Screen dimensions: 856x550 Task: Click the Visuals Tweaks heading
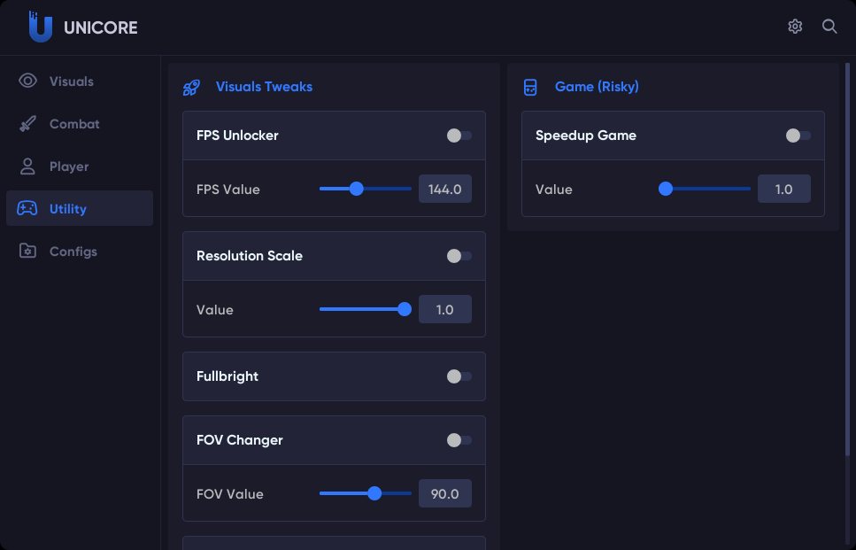[x=264, y=87]
